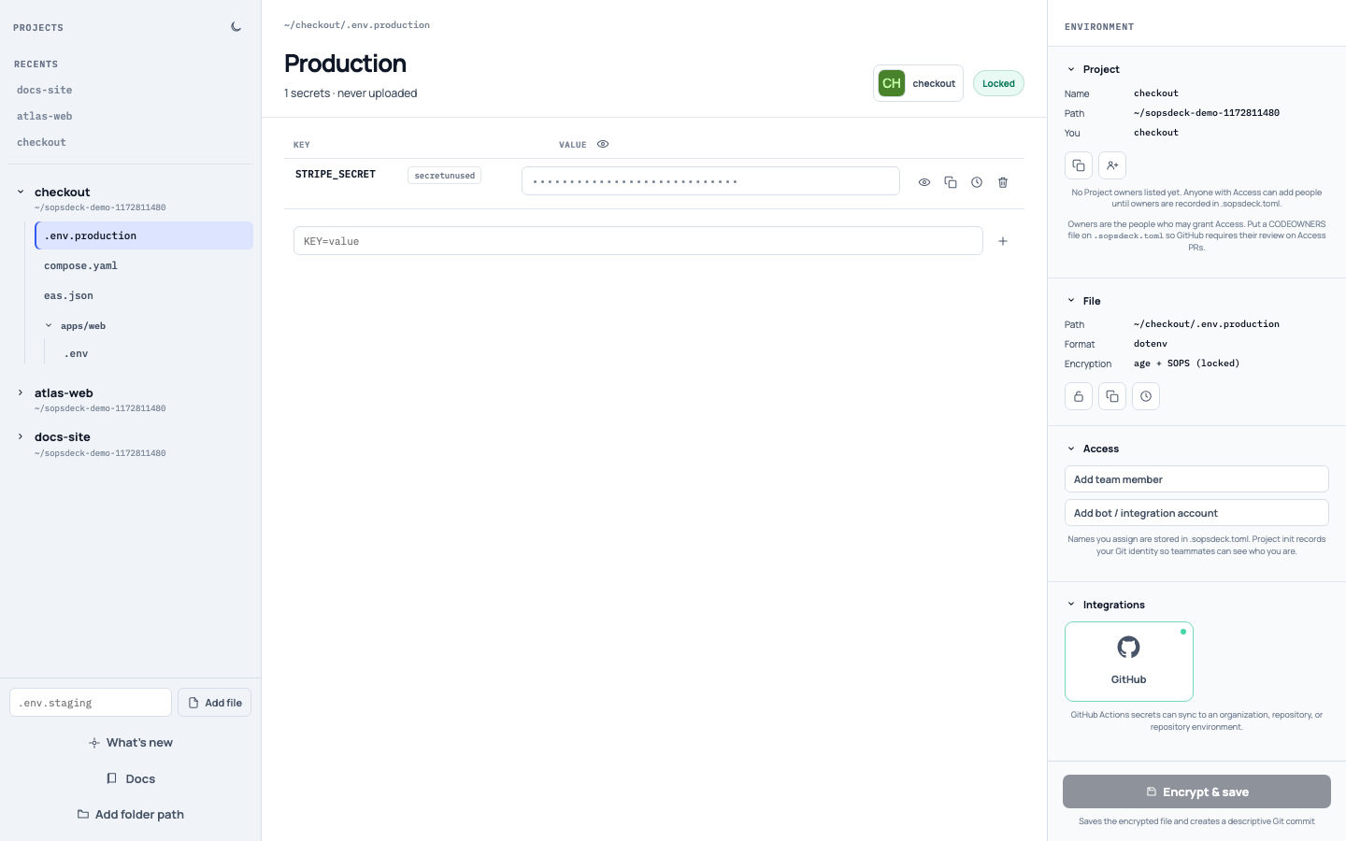Image resolution: width=1346 pixels, height=841 pixels.
Task: Click '1 secrets · never uploaded' text
Action: pyautogui.click(x=351, y=93)
